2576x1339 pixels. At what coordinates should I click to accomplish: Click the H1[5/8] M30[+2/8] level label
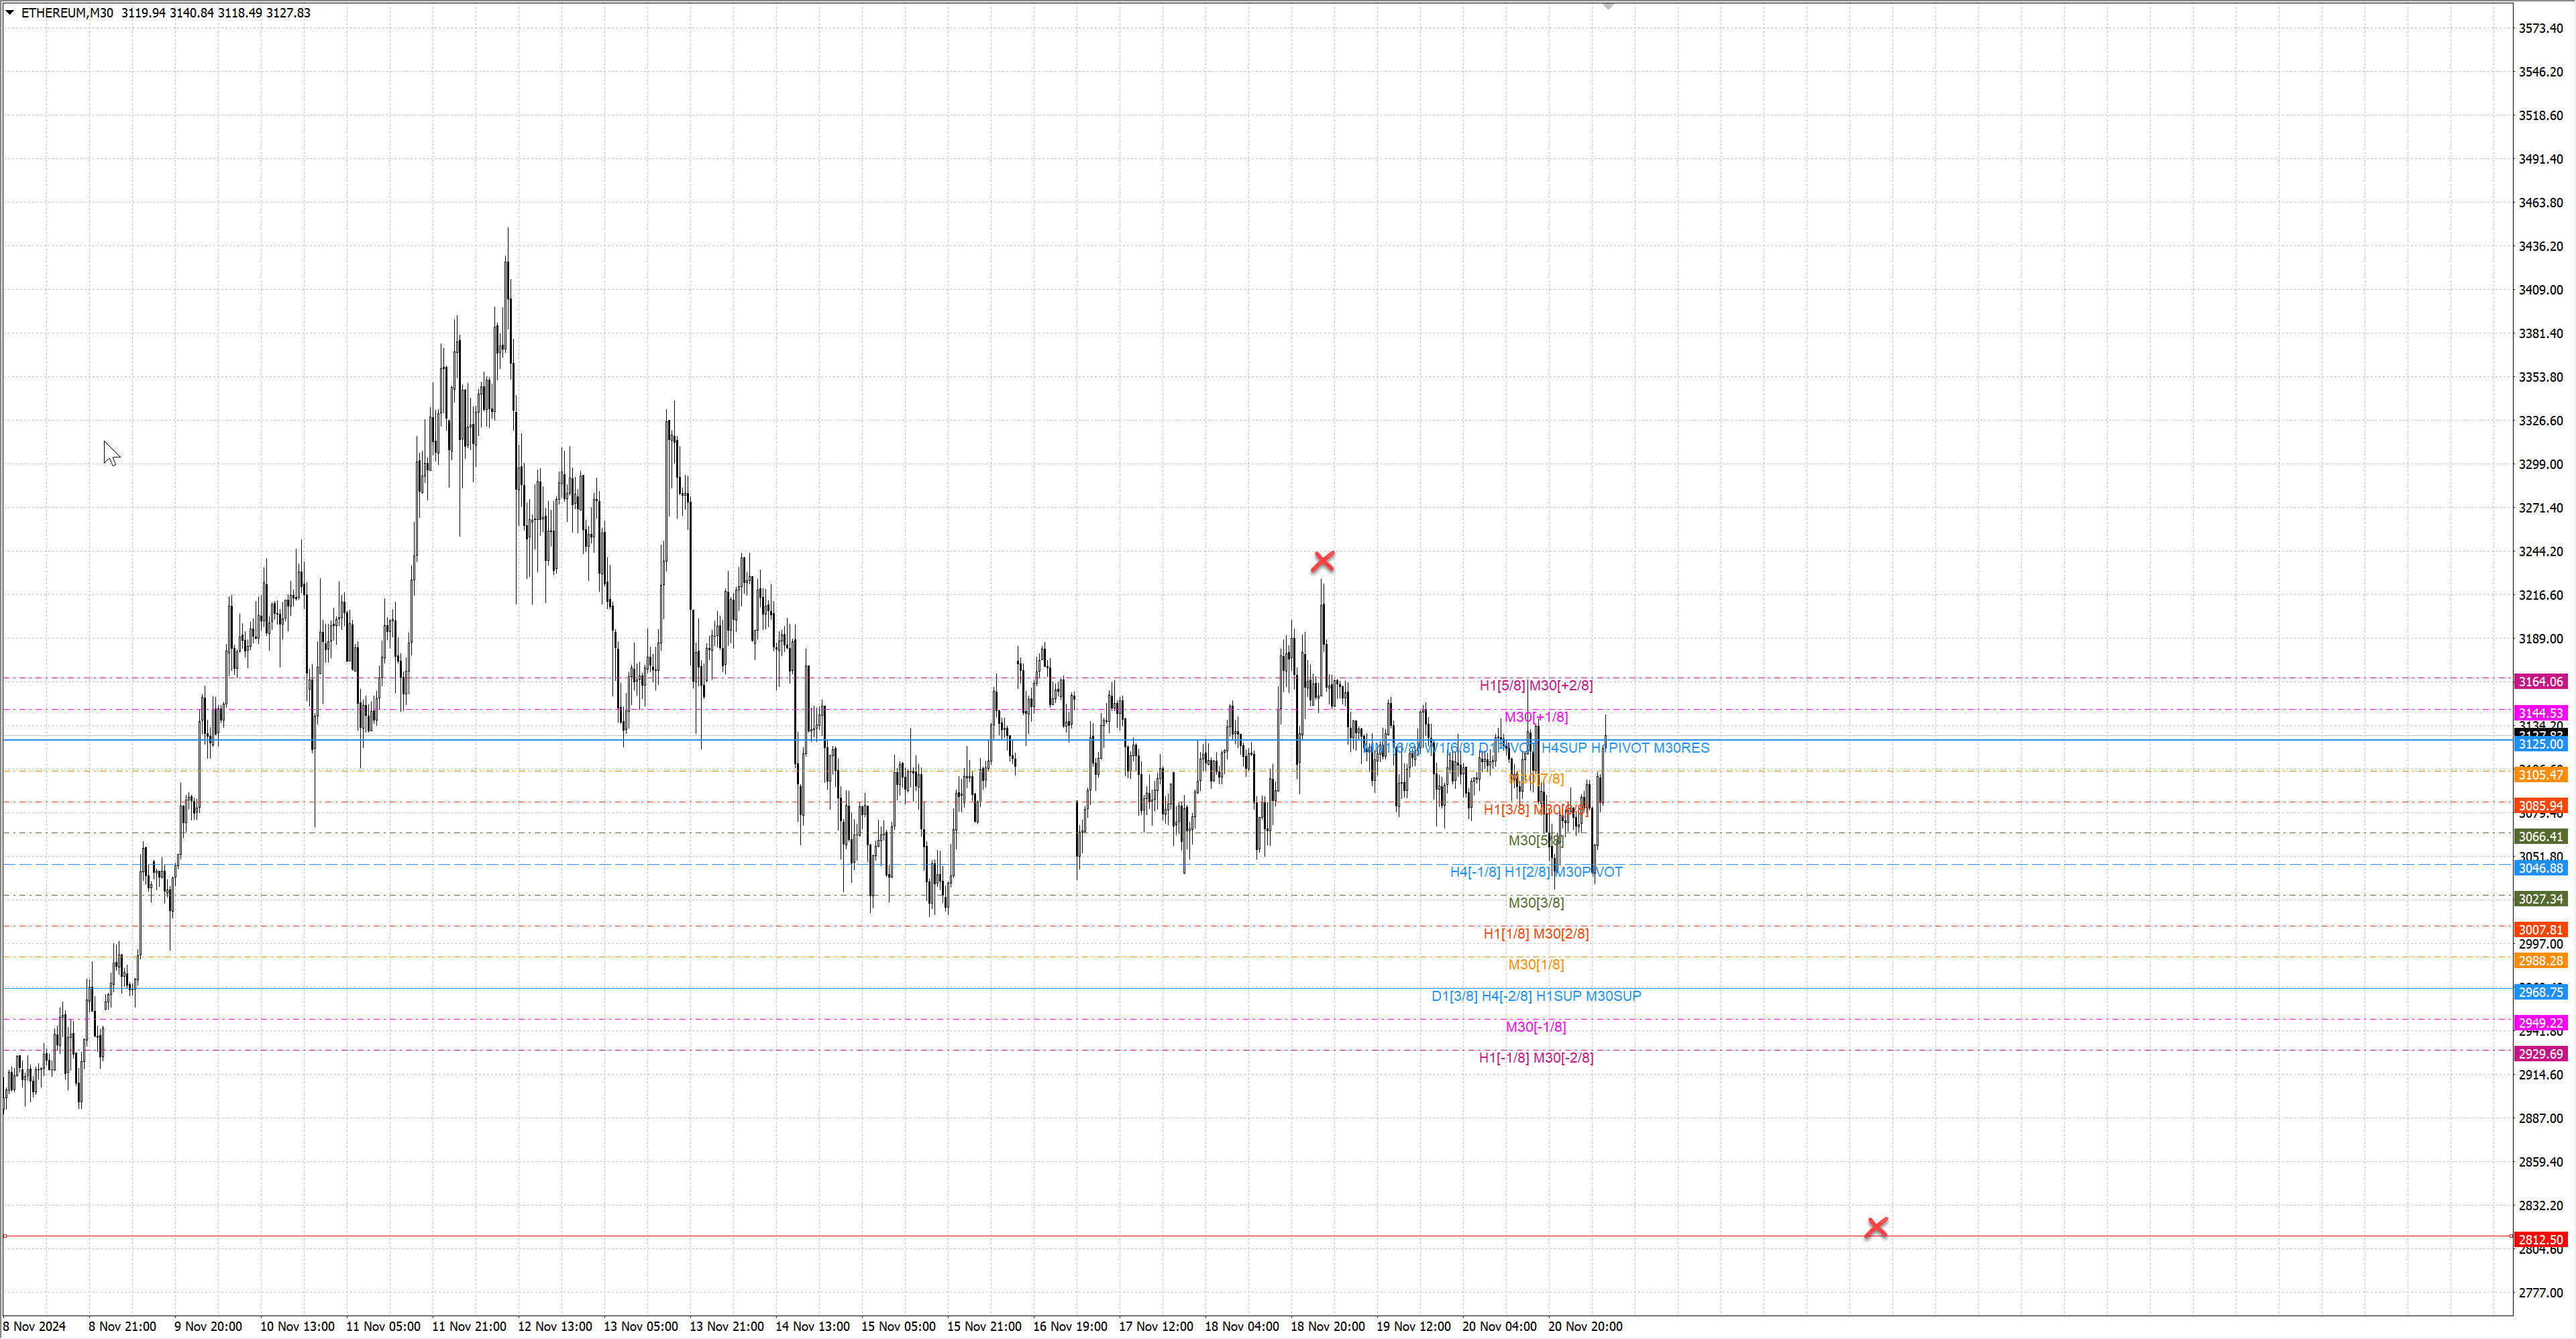[1536, 685]
